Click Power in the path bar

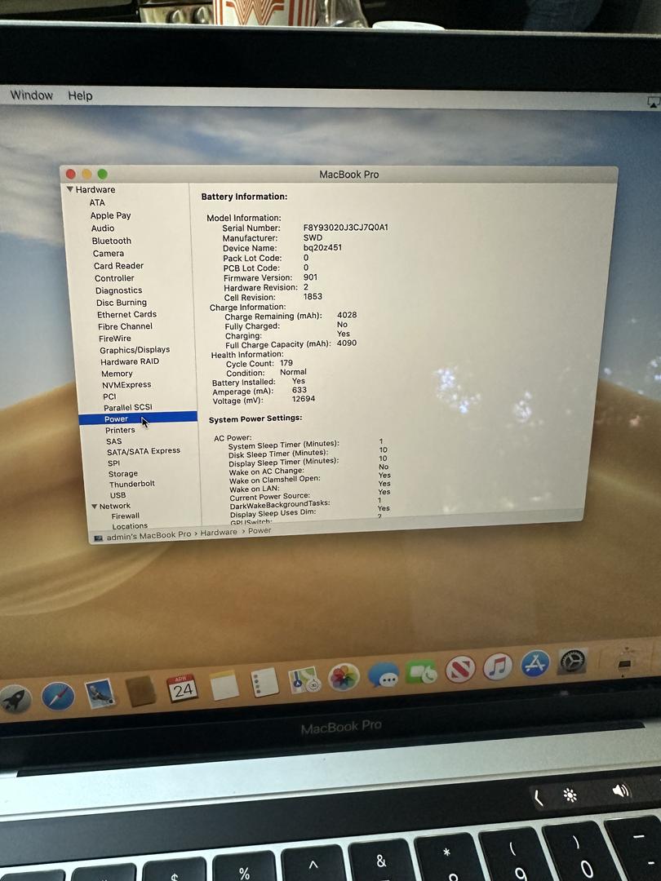tap(260, 530)
